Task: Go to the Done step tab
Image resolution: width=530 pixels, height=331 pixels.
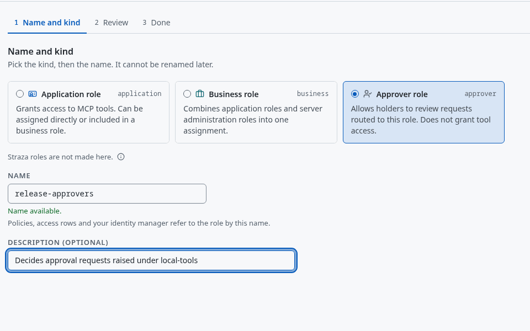Action: pyautogui.click(x=156, y=23)
